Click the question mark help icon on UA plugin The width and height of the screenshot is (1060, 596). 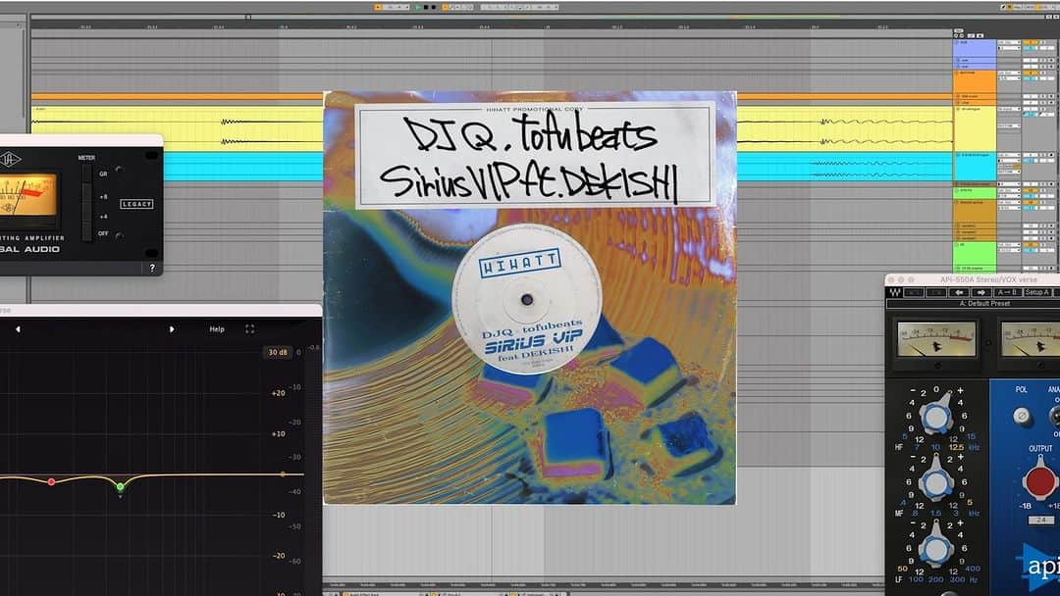click(152, 268)
